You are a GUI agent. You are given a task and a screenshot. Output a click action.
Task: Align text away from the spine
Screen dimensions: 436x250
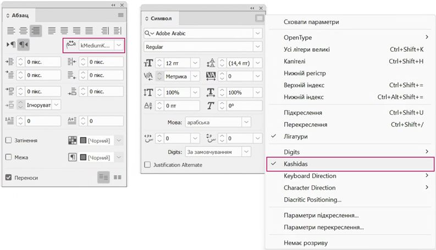tap(117, 31)
